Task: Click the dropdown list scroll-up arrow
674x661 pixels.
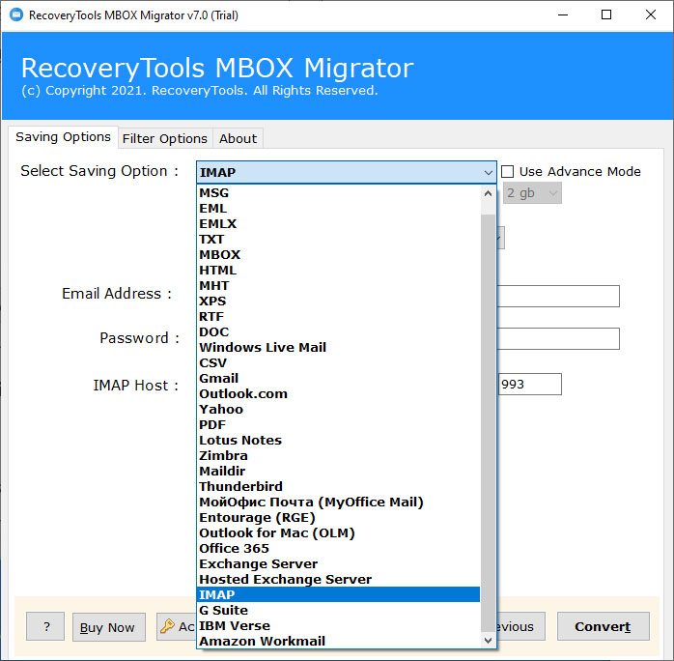Action: point(488,193)
